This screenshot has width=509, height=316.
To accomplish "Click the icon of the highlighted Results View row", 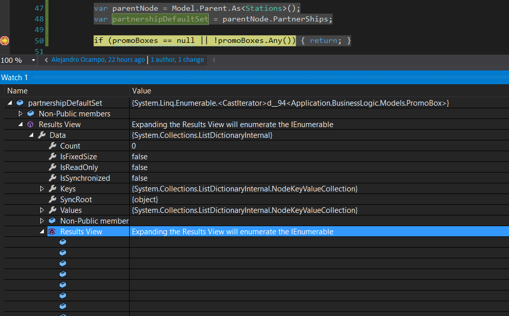I will (x=52, y=231).
